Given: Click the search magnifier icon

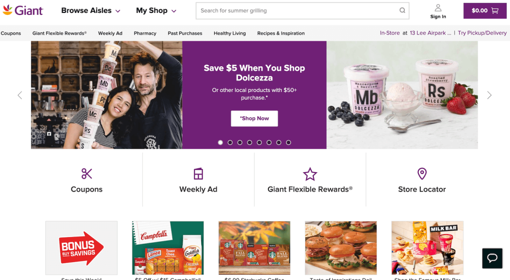Looking at the screenshot, I should 402,10.
